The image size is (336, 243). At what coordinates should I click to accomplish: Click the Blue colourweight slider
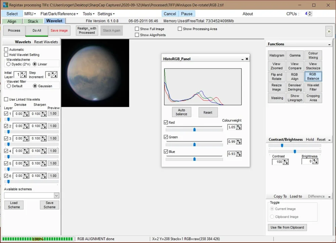(194, 159)
